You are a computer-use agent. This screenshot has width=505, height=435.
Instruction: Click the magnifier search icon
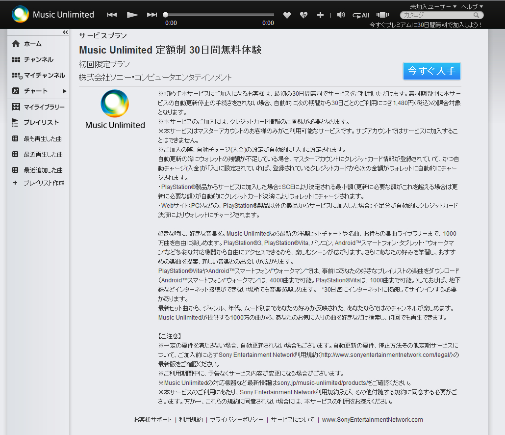pos(477,15)
